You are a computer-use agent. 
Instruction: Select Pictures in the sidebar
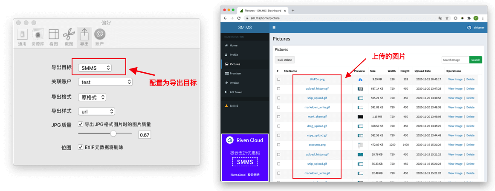point(245,64)
